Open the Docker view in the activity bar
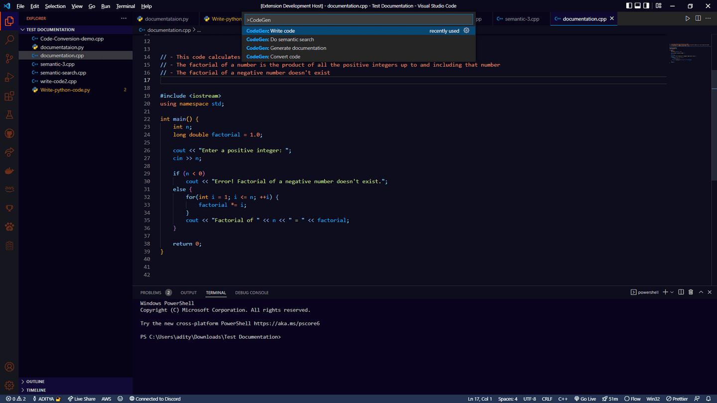 (9, 171)
